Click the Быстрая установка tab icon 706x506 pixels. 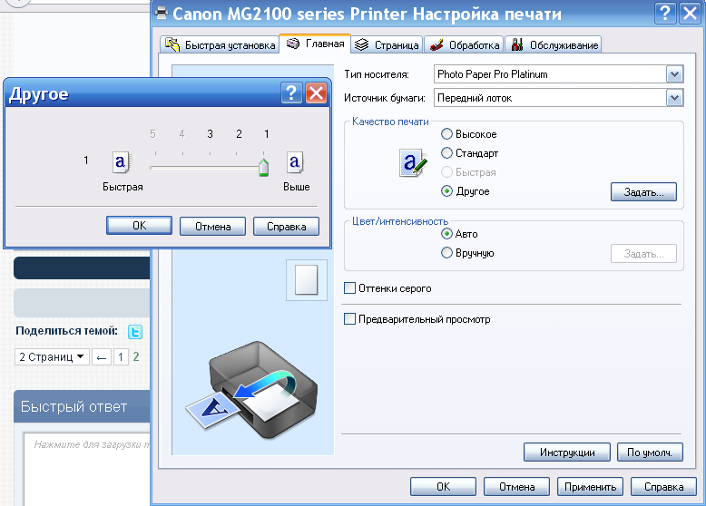tap(172, 44)
